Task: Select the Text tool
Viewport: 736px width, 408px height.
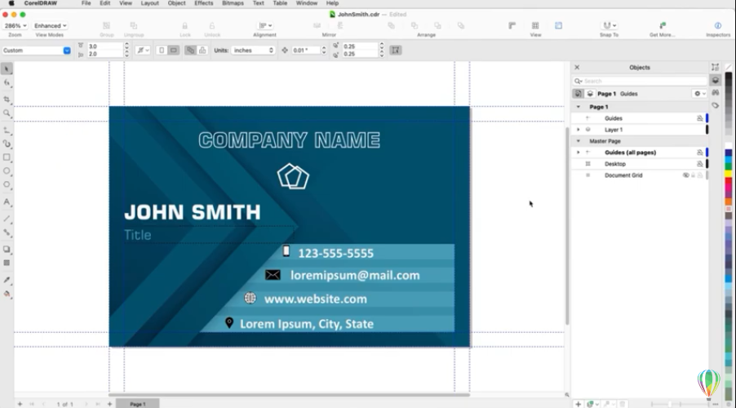Action: pyautogui.click(x=7, y=202)
